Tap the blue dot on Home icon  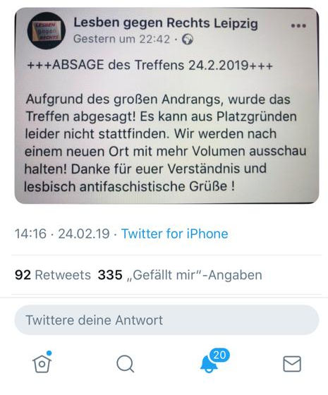tap(49, 353)
